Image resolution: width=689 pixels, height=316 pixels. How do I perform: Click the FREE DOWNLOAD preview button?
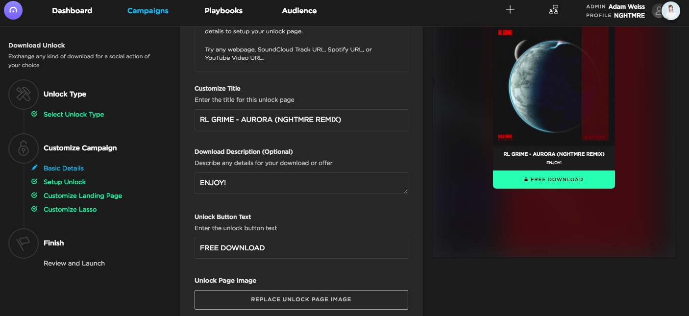click(554, 179)
